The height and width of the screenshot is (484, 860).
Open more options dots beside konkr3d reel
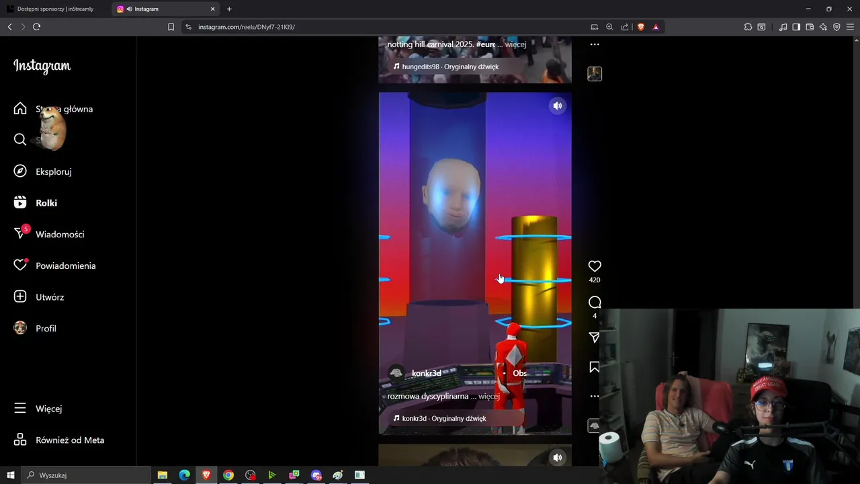pos(595,397)
